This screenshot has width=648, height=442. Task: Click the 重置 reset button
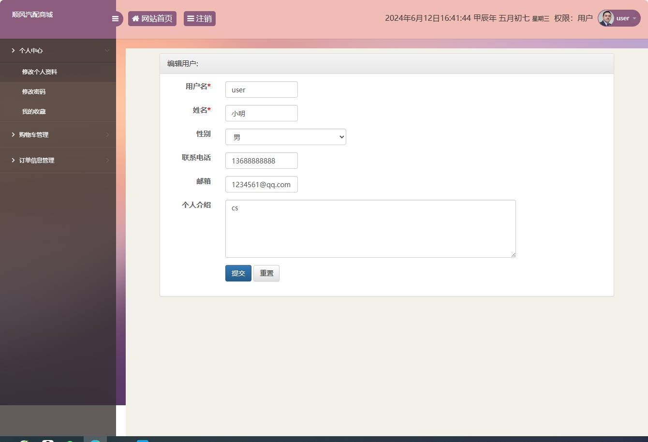click(266, 273)
